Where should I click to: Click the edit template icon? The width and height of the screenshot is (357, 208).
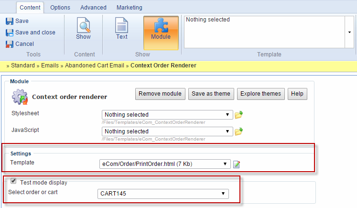tap(237, 164)
